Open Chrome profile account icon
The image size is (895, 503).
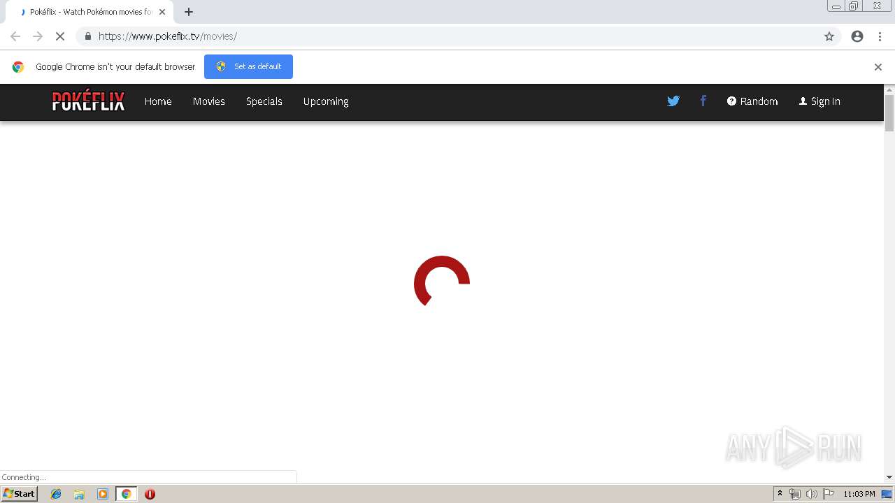(857, 36)
